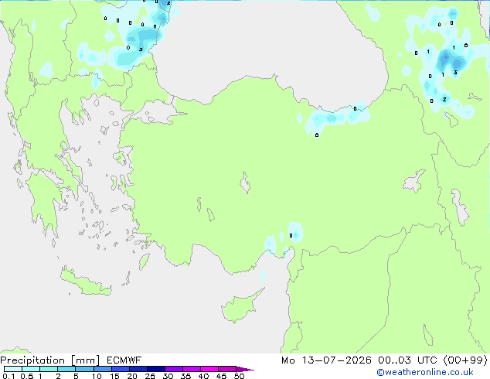
Task: Click the lightest 0.1–0.5 mm legend swatch
Action: coord(13,369)
